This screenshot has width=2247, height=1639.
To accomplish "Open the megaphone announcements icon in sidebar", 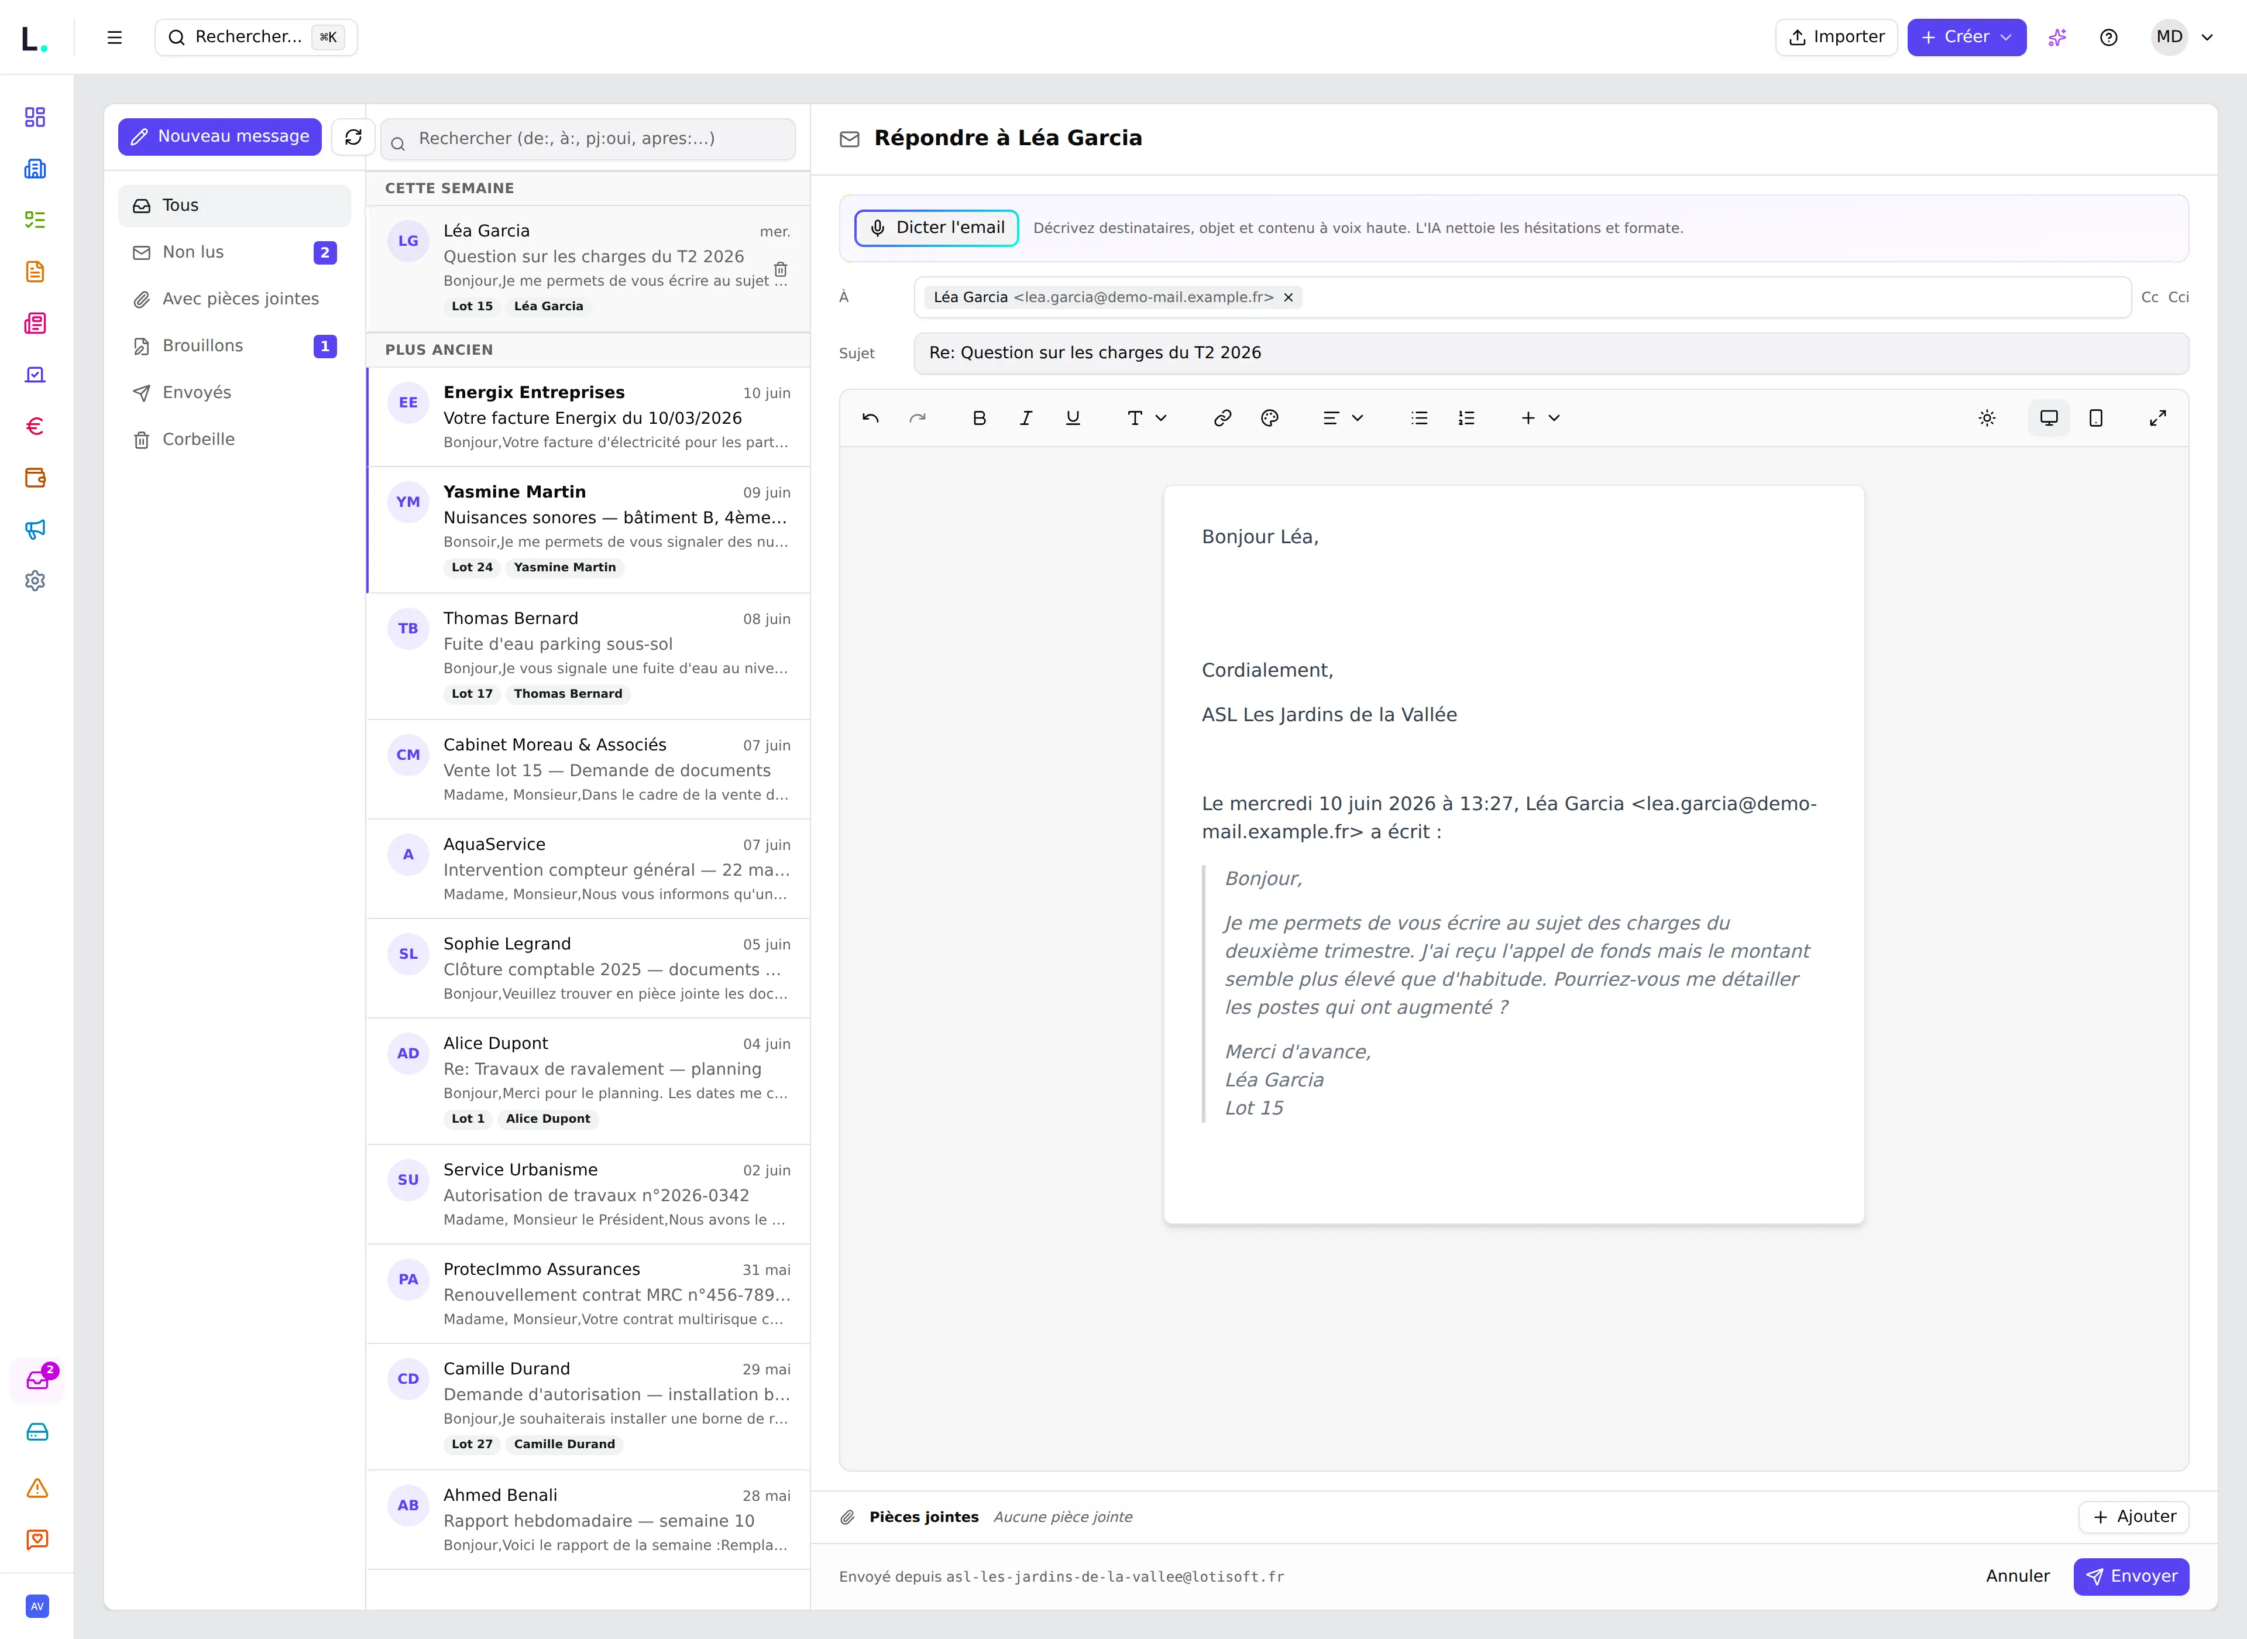I will click(x=36, y=530).
